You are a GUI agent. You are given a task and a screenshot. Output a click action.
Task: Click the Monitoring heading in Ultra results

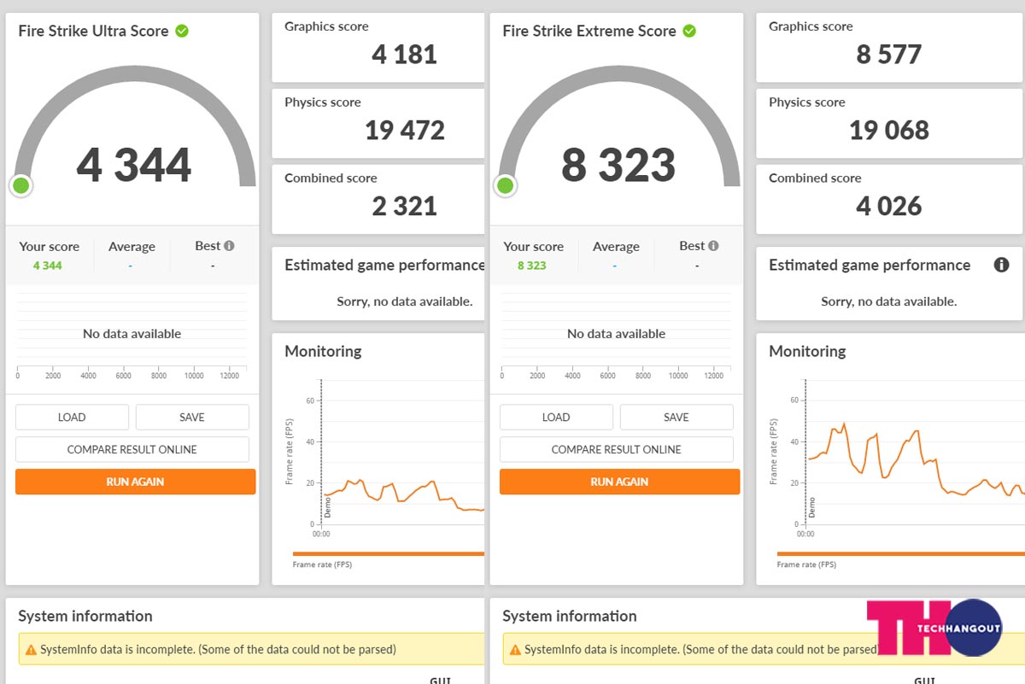pyautogui.click(x=323, y=351)
